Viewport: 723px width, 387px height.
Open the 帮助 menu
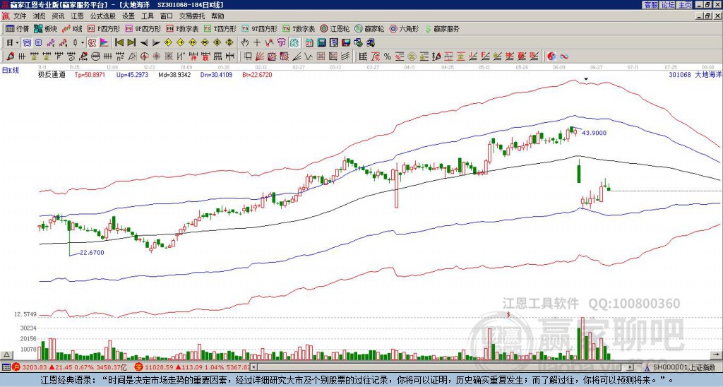[217, 16]
